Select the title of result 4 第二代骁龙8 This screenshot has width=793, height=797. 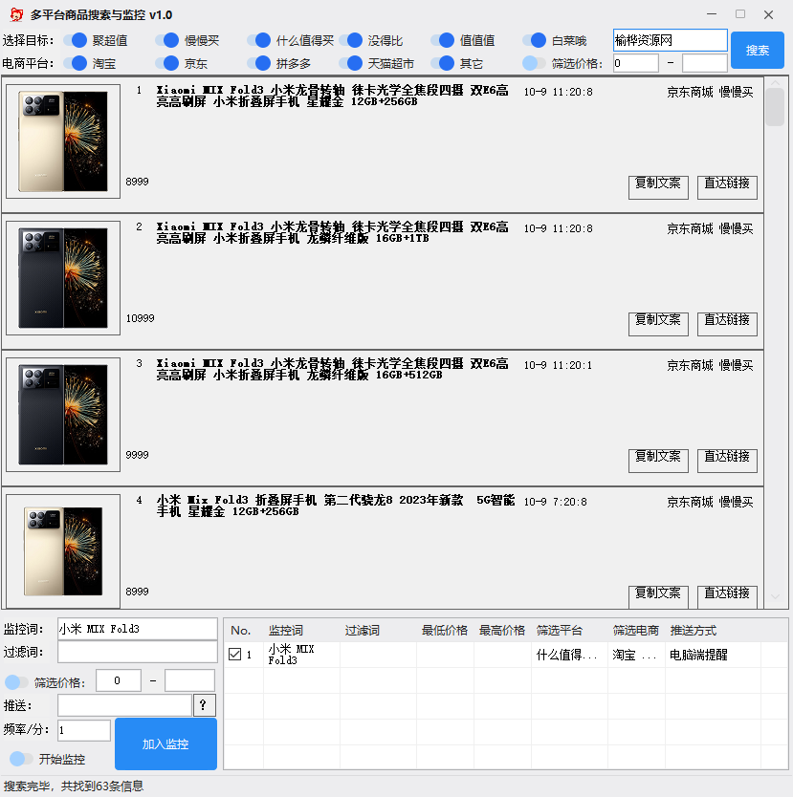pyautogui.click(x=336, y=506)
